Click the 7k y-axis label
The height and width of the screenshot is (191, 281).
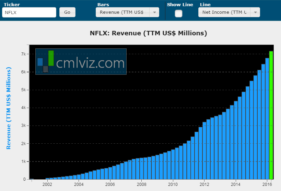[23, 54]
